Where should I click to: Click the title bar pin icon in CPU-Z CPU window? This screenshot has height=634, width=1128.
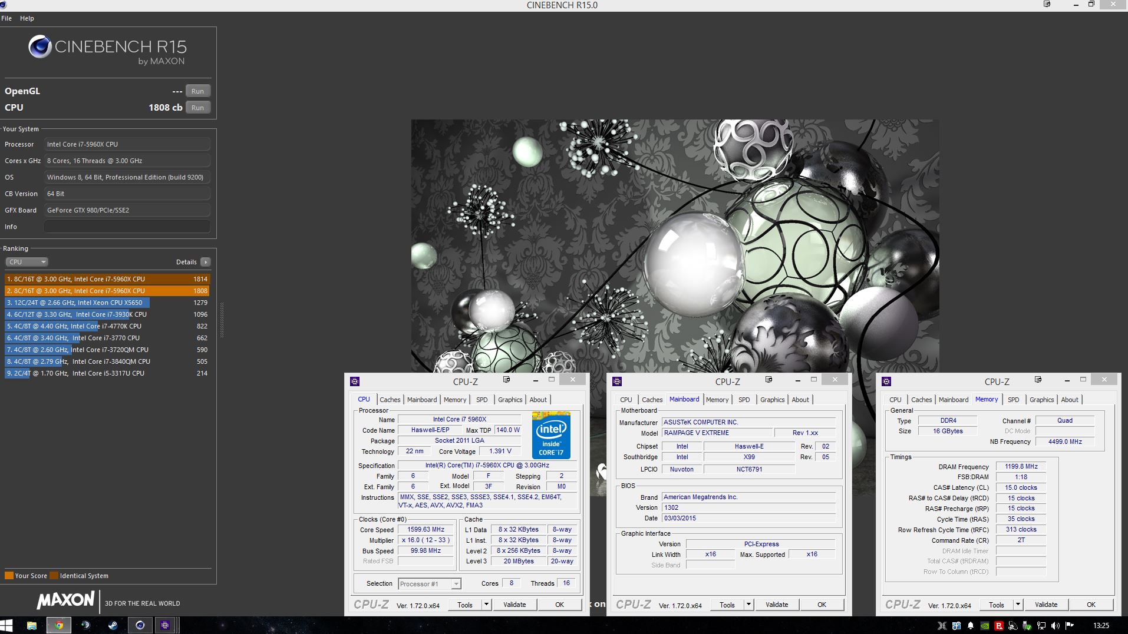point(506,380)
